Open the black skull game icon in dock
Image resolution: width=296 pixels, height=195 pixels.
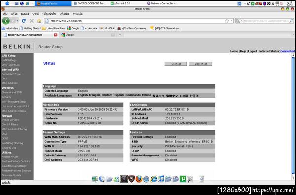124,179
